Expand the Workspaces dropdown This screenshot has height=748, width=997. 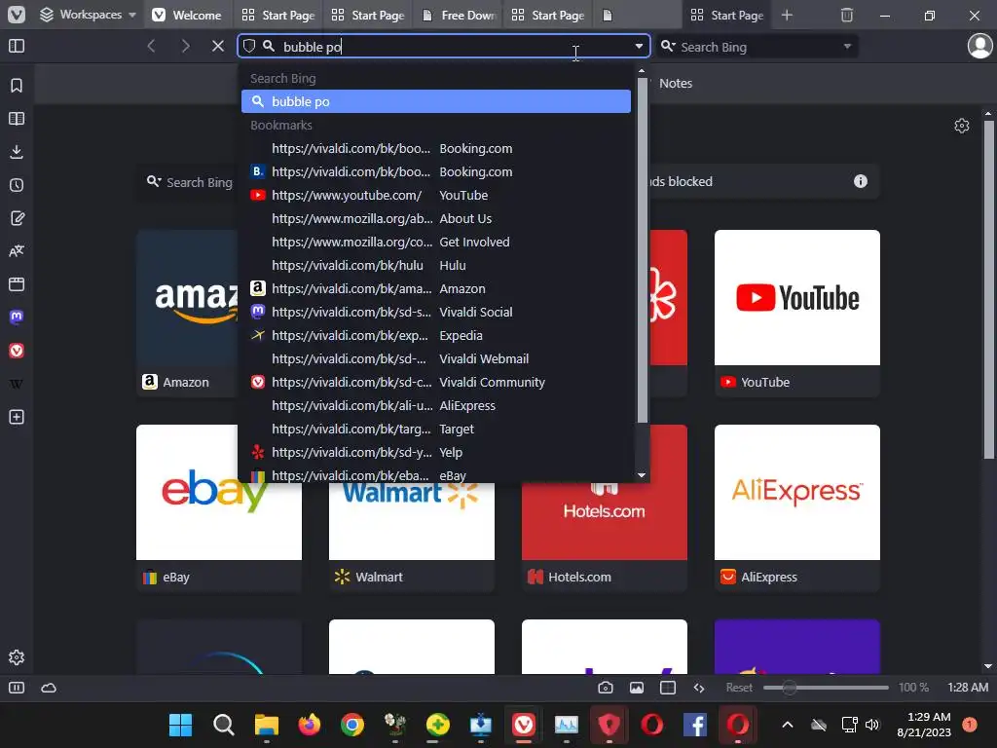click(88, 15)
